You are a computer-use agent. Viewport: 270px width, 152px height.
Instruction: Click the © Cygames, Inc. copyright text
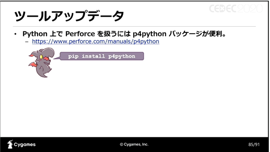[134, 144]
